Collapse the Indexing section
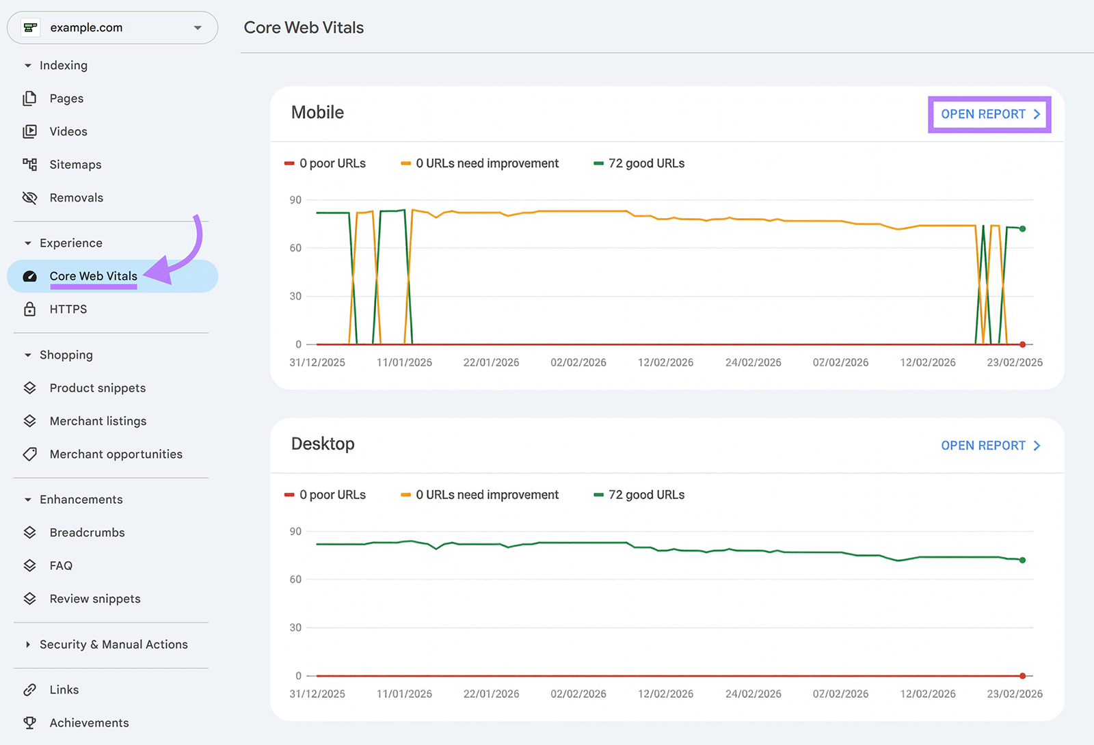The image size is (1094, 745). click(x=63, y=65)
